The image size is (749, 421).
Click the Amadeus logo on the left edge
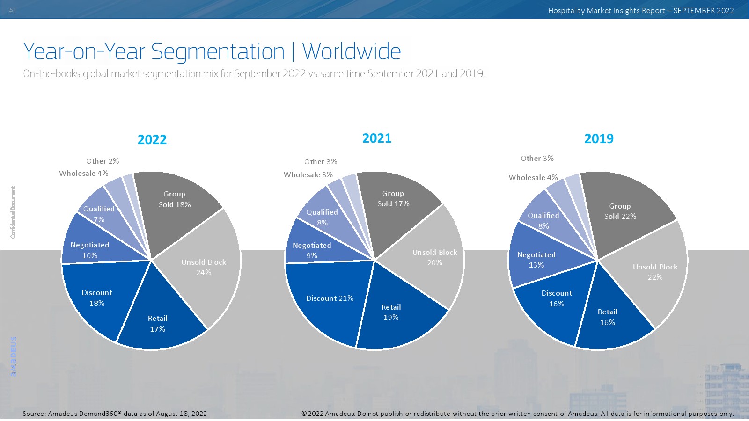click(13, 356)
